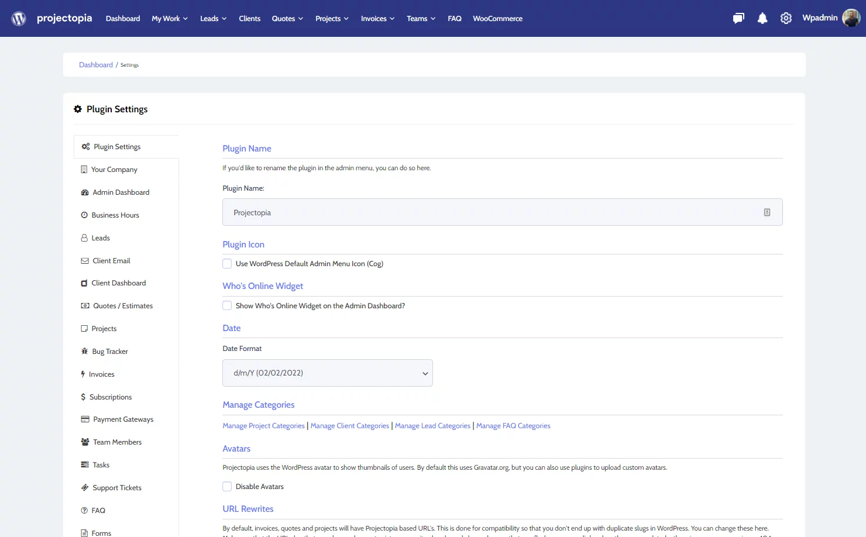Click the Team Members group icon

pyautogui.click(x=85, y=442)
